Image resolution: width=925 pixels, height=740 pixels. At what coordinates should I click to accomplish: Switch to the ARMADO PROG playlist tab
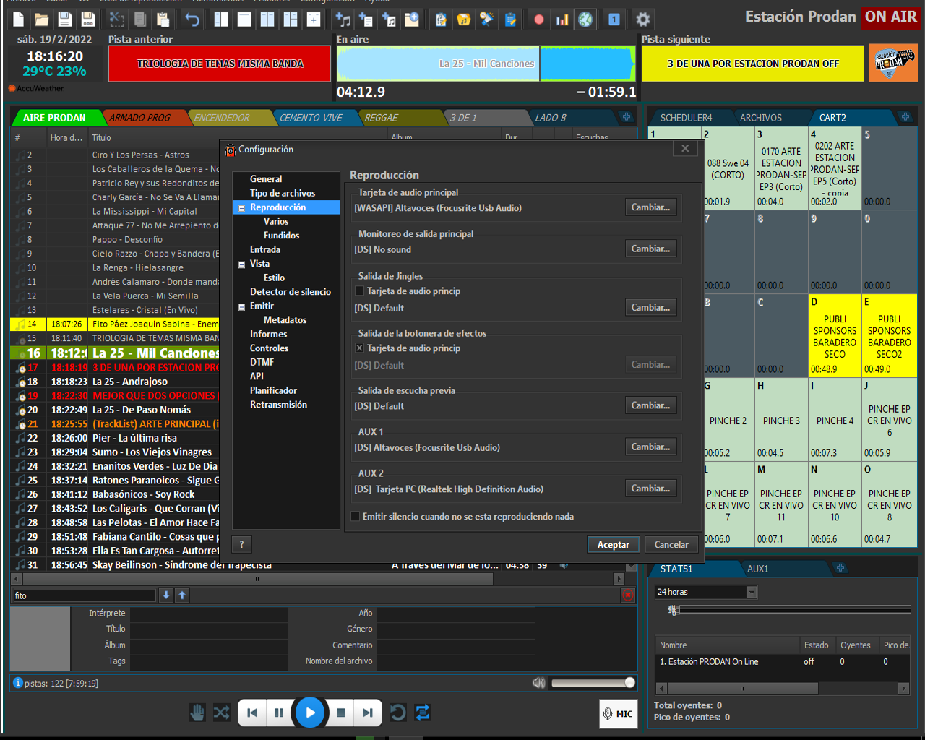pos(140,118)
